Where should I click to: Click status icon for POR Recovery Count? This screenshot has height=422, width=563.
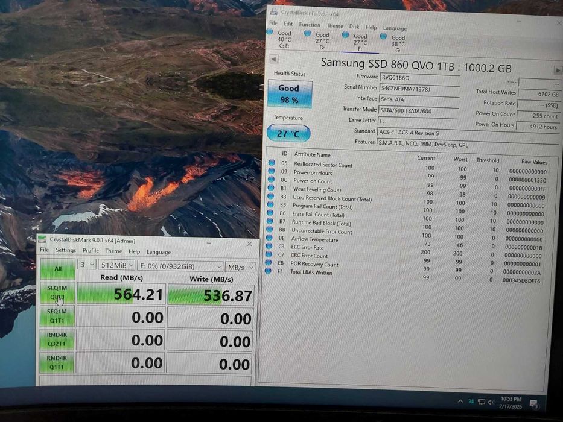(268, 262)
